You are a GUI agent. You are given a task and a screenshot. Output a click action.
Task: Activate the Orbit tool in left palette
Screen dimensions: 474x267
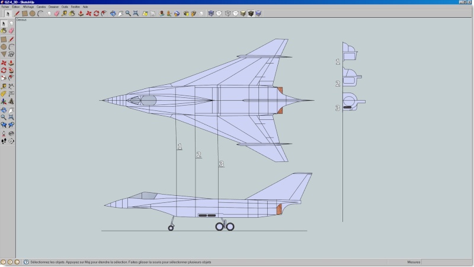tap(4, 110)
